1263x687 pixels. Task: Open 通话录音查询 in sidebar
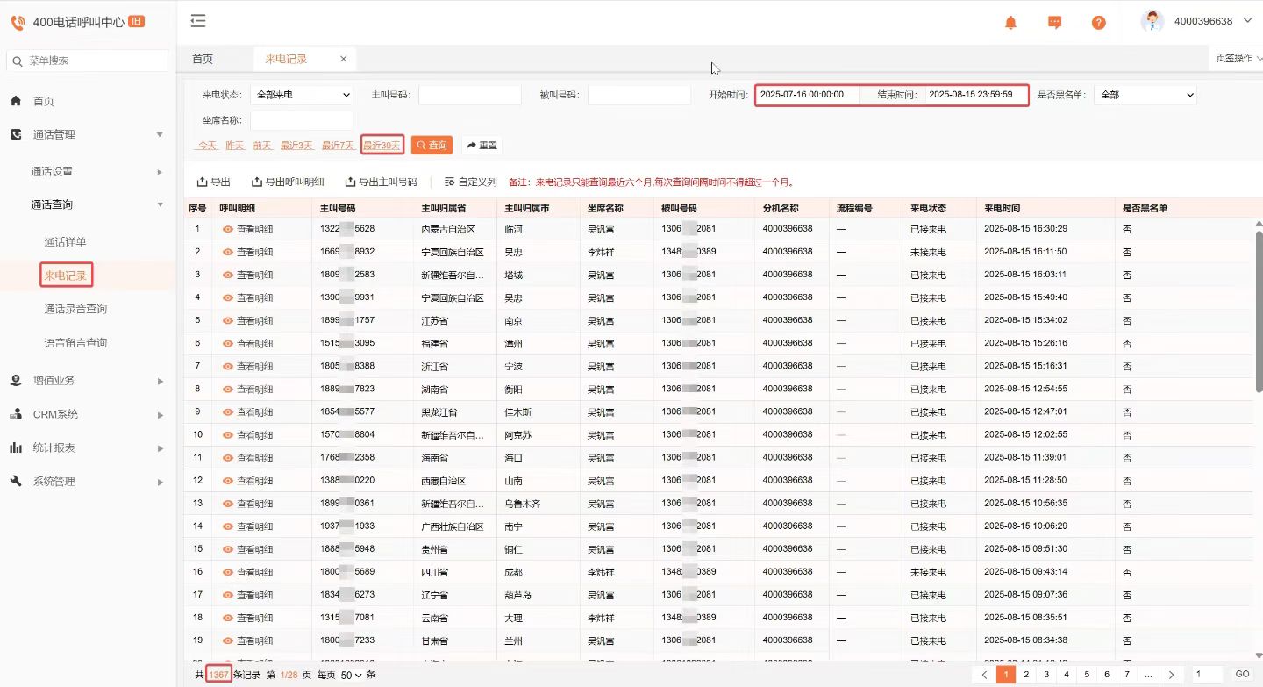(75, 309)
